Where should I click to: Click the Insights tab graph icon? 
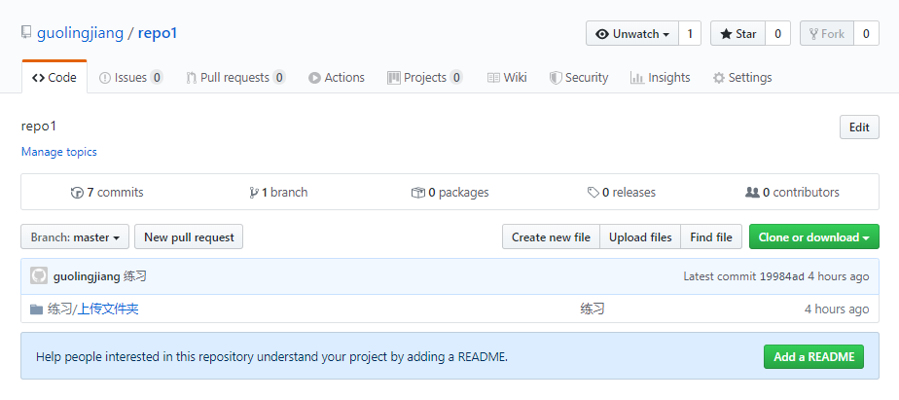tap(637, 78)
